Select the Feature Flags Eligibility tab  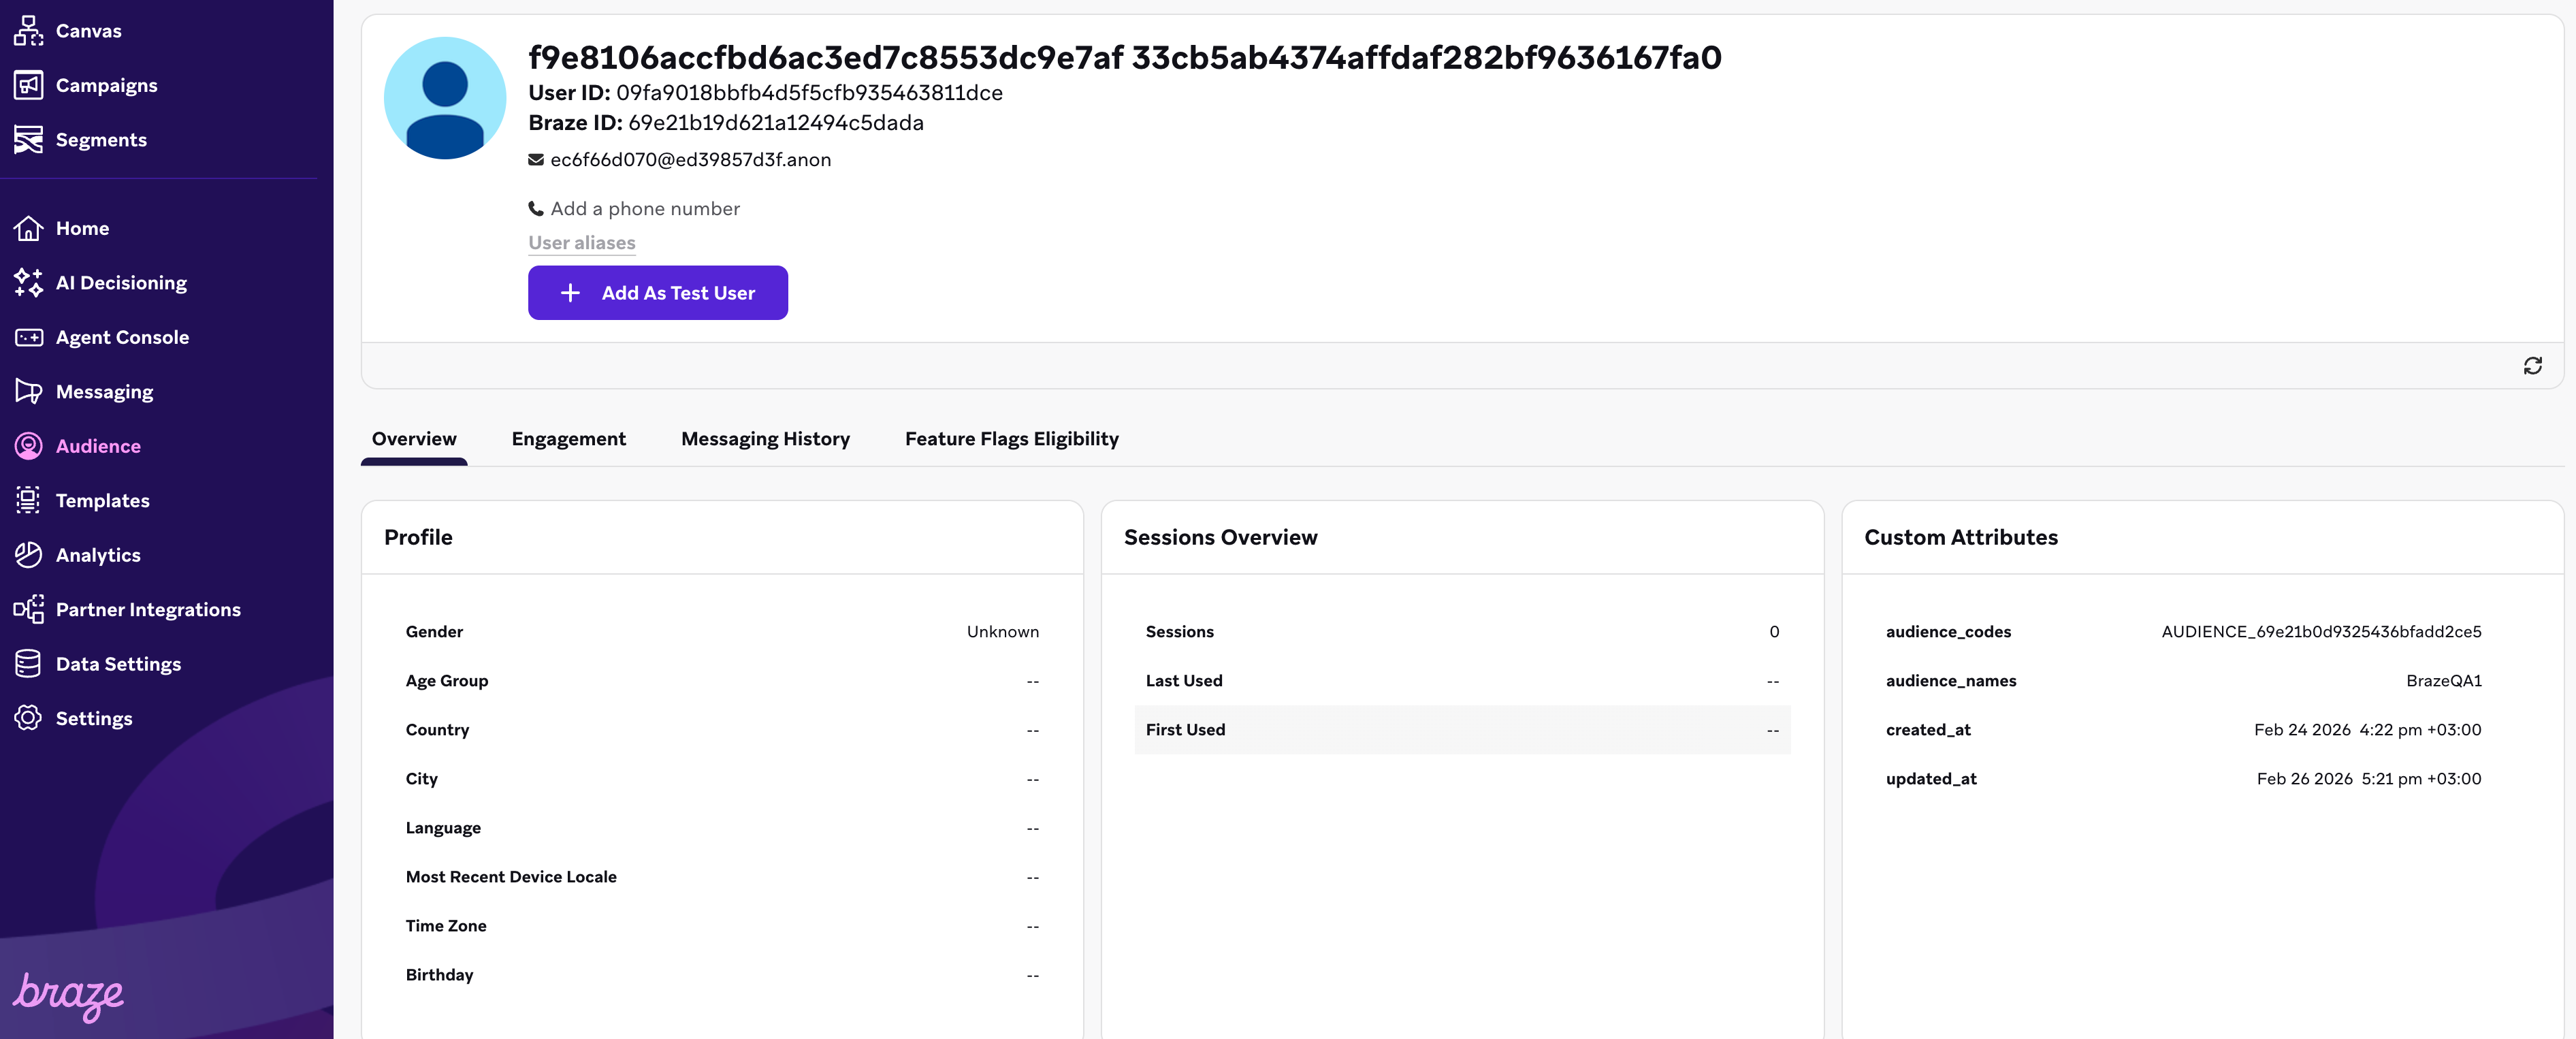pyautogui.click(x=1011, y=439)
